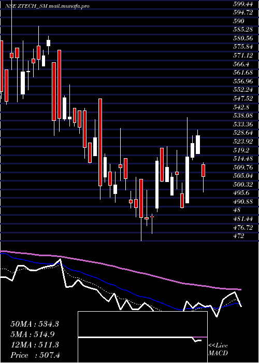Click the tall red candle below 547.52
Image resolution: width=259 pixels, height=363 pixels.
pyautogui.click(x=100, y=143)
